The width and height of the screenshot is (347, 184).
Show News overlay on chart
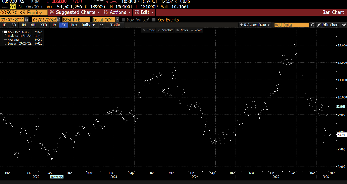tap(182, 30)
